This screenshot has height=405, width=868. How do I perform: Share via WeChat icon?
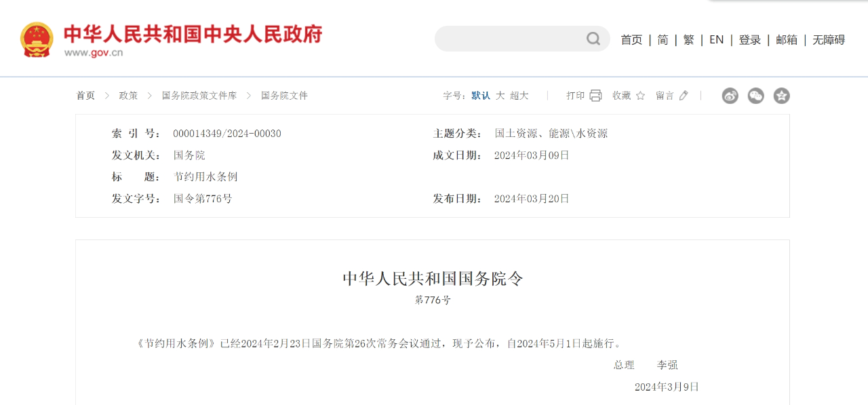point(756,96)
